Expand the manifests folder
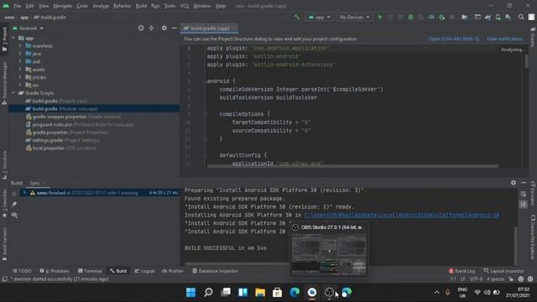This screenshot has height=302, width=537. 20,45
